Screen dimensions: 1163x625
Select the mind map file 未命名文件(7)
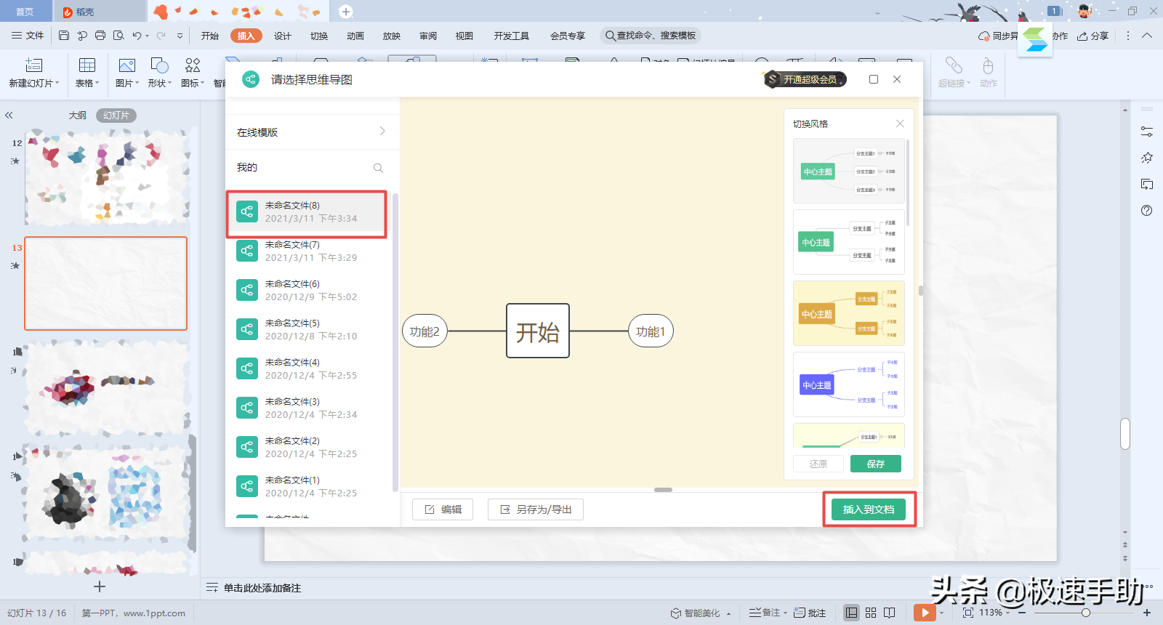pyautogui.click(x=309, y=251)
